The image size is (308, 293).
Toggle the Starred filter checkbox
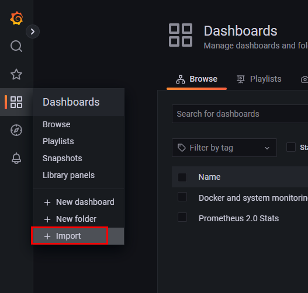pyautogui.click(x=291, y=147)
